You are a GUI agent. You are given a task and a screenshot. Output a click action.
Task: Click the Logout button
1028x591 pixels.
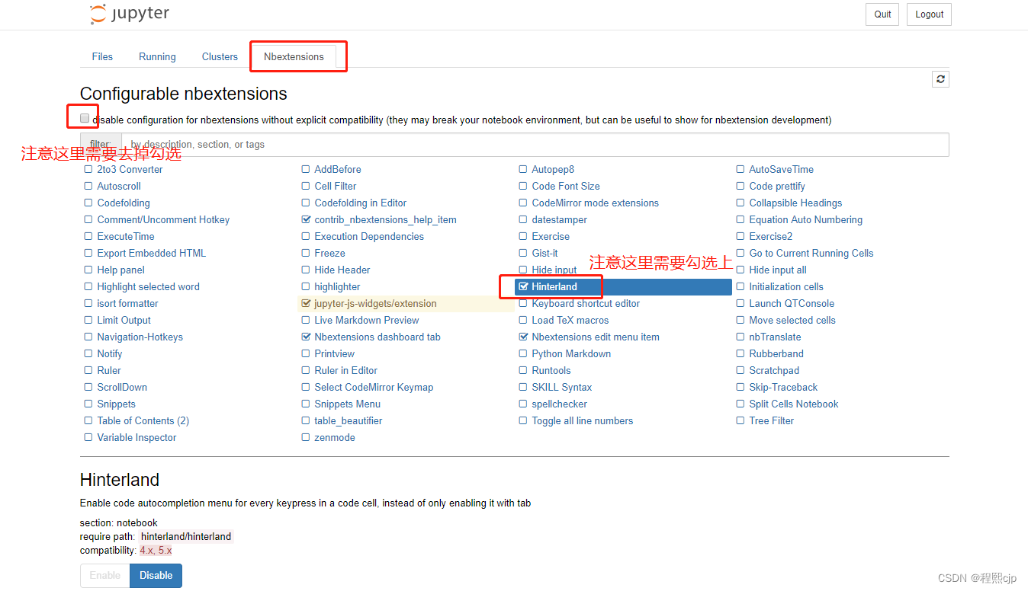[x=929, y=14]
